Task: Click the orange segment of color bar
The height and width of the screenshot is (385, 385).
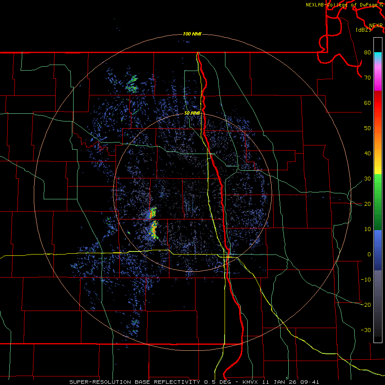Action: (x=378, y=137)
